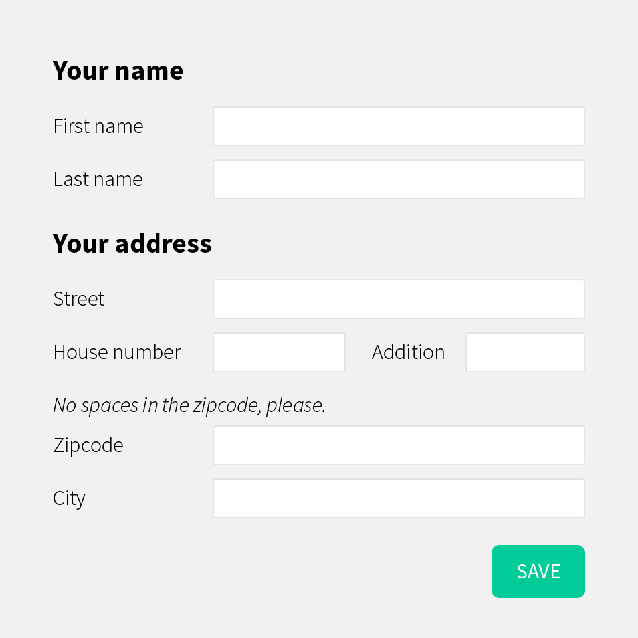This screenshot has height=638, width=638.
Task: Click the Addition label
Action: tap(408, 352)
